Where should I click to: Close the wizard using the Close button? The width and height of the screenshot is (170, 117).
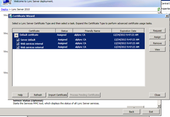[157, 95]
